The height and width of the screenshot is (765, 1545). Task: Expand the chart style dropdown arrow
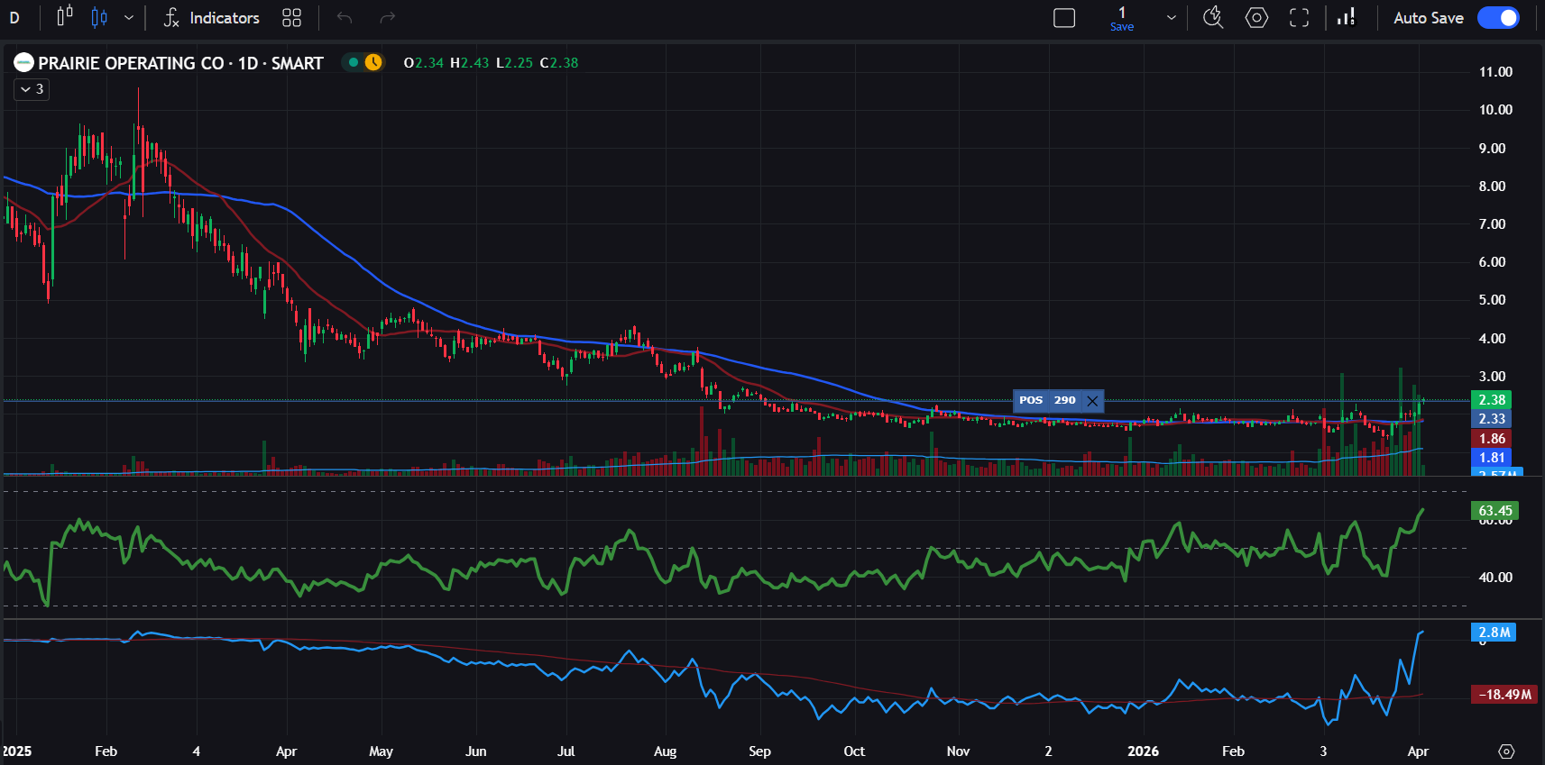(x=129, y=17)
